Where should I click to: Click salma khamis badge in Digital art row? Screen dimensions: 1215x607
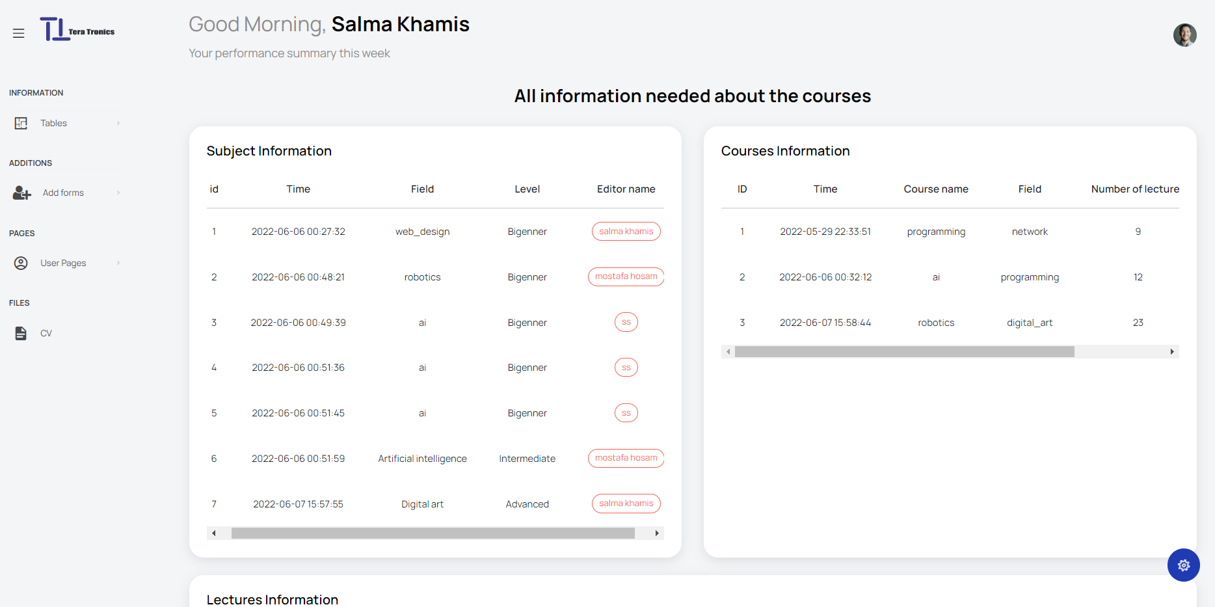click(x=626, y=504)
